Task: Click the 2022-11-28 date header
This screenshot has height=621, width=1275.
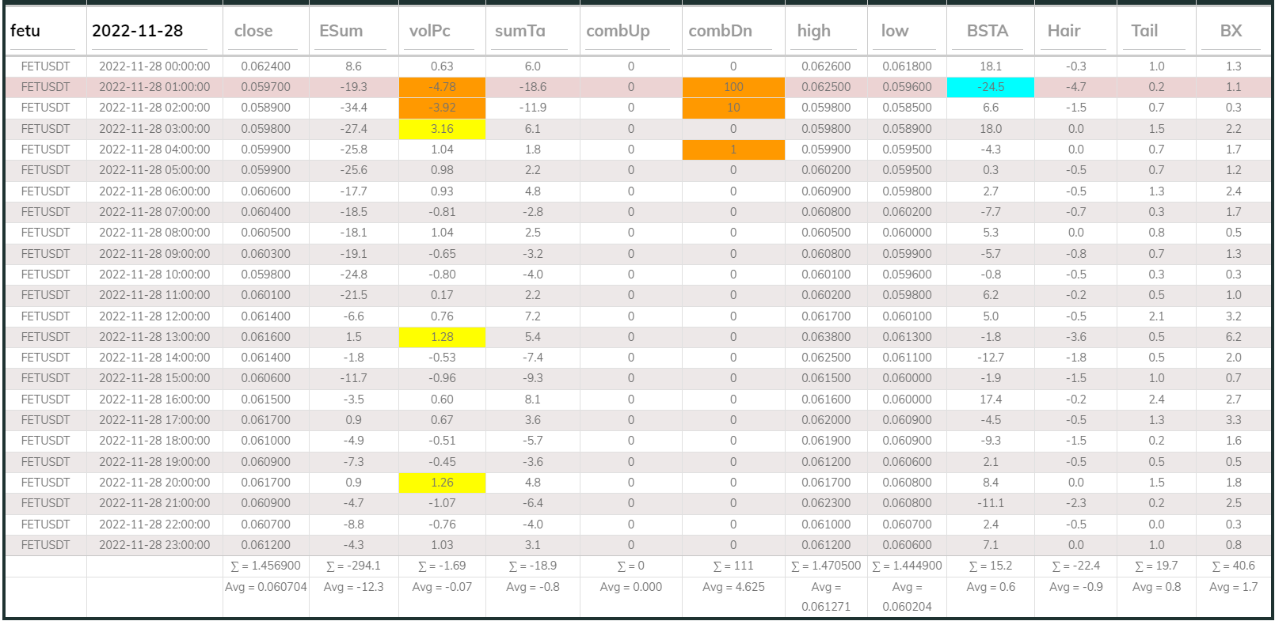Action: click(x=138, y=31)
